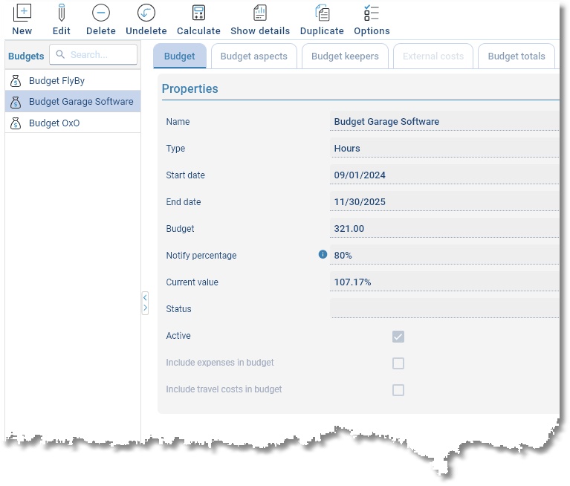Select Budget OxO in the list
Viewport: 570px width, 486px height.
pos(73,123)
